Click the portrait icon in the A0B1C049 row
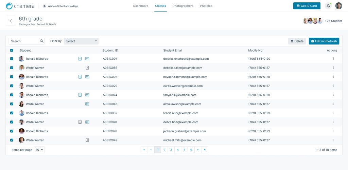The image size is (348, 170). [87, 140]
